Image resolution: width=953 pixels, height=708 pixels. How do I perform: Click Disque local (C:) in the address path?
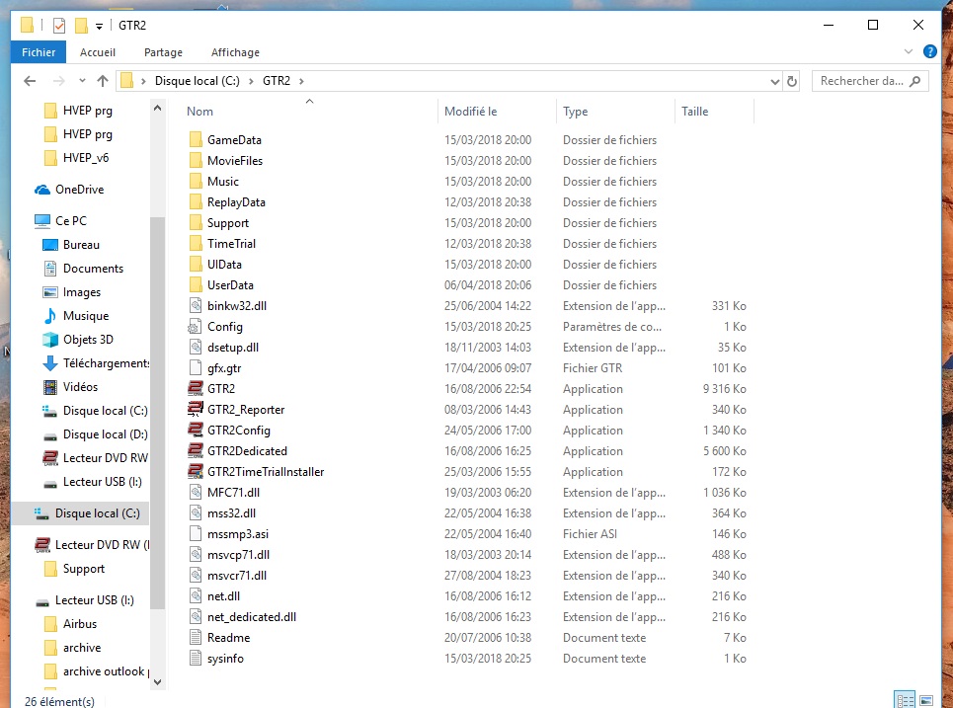click(197, 81)
